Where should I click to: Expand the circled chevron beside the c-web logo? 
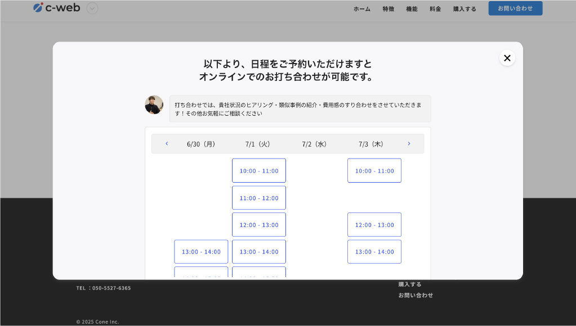(x=92, y=8)
